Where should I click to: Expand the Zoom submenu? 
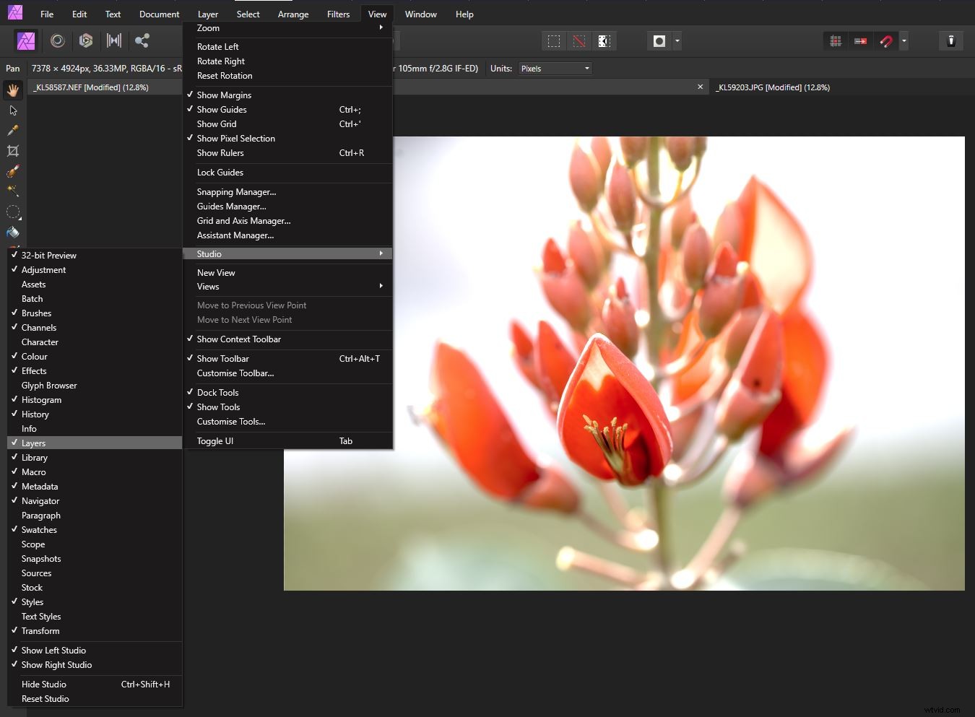click(208, 28)
